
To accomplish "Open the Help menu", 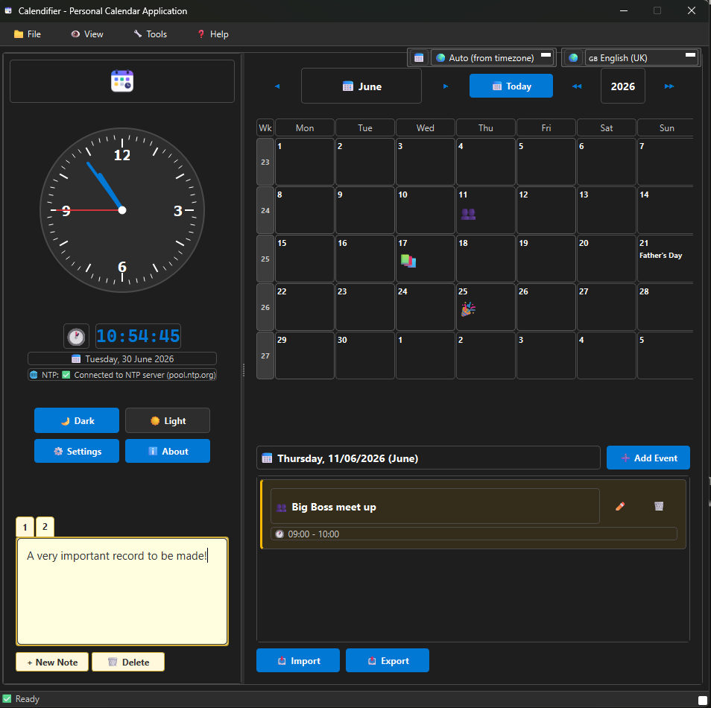I will coord(213,34).
